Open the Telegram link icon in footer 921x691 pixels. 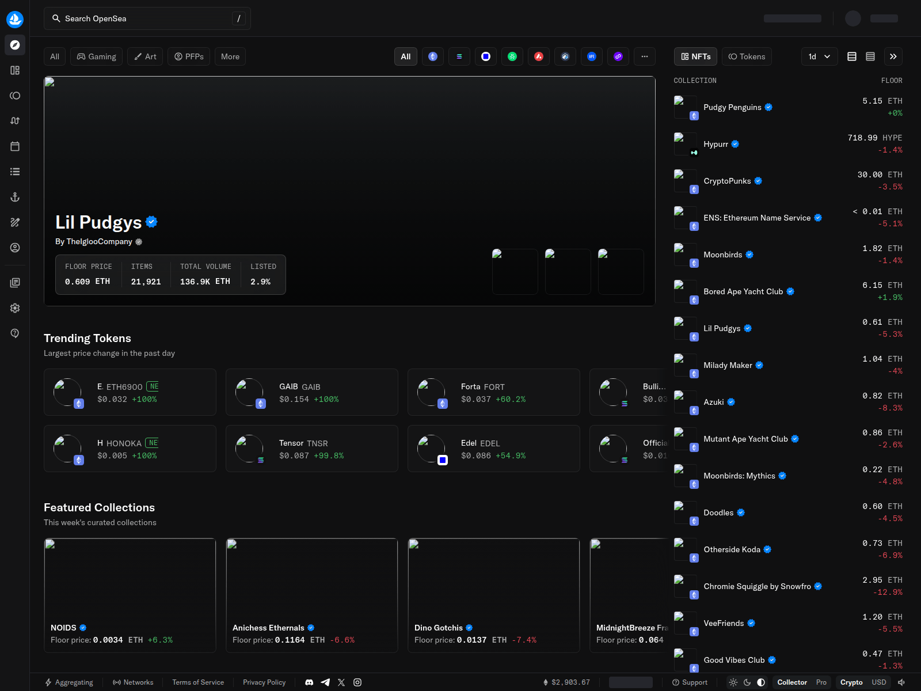click(x=325, y=682)
